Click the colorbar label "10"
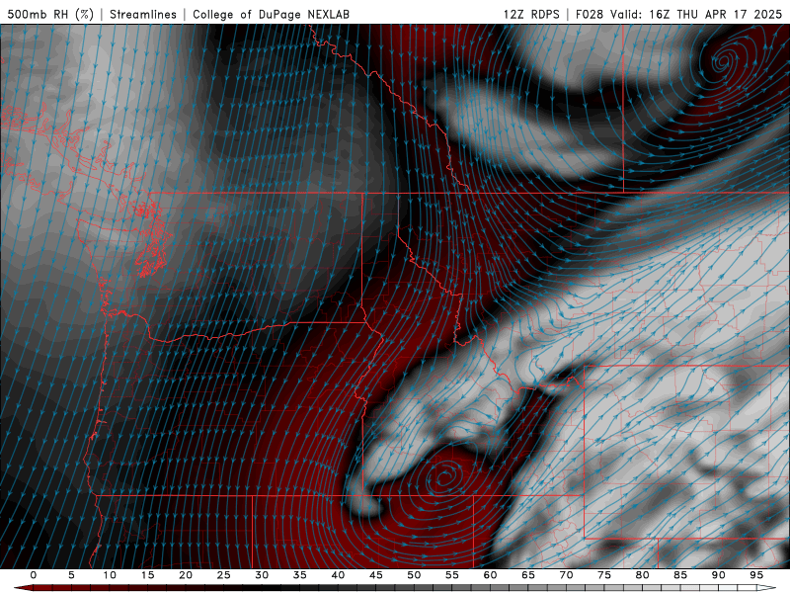The image size is (790, 593). pyautogui.click(x=110, y=575)
